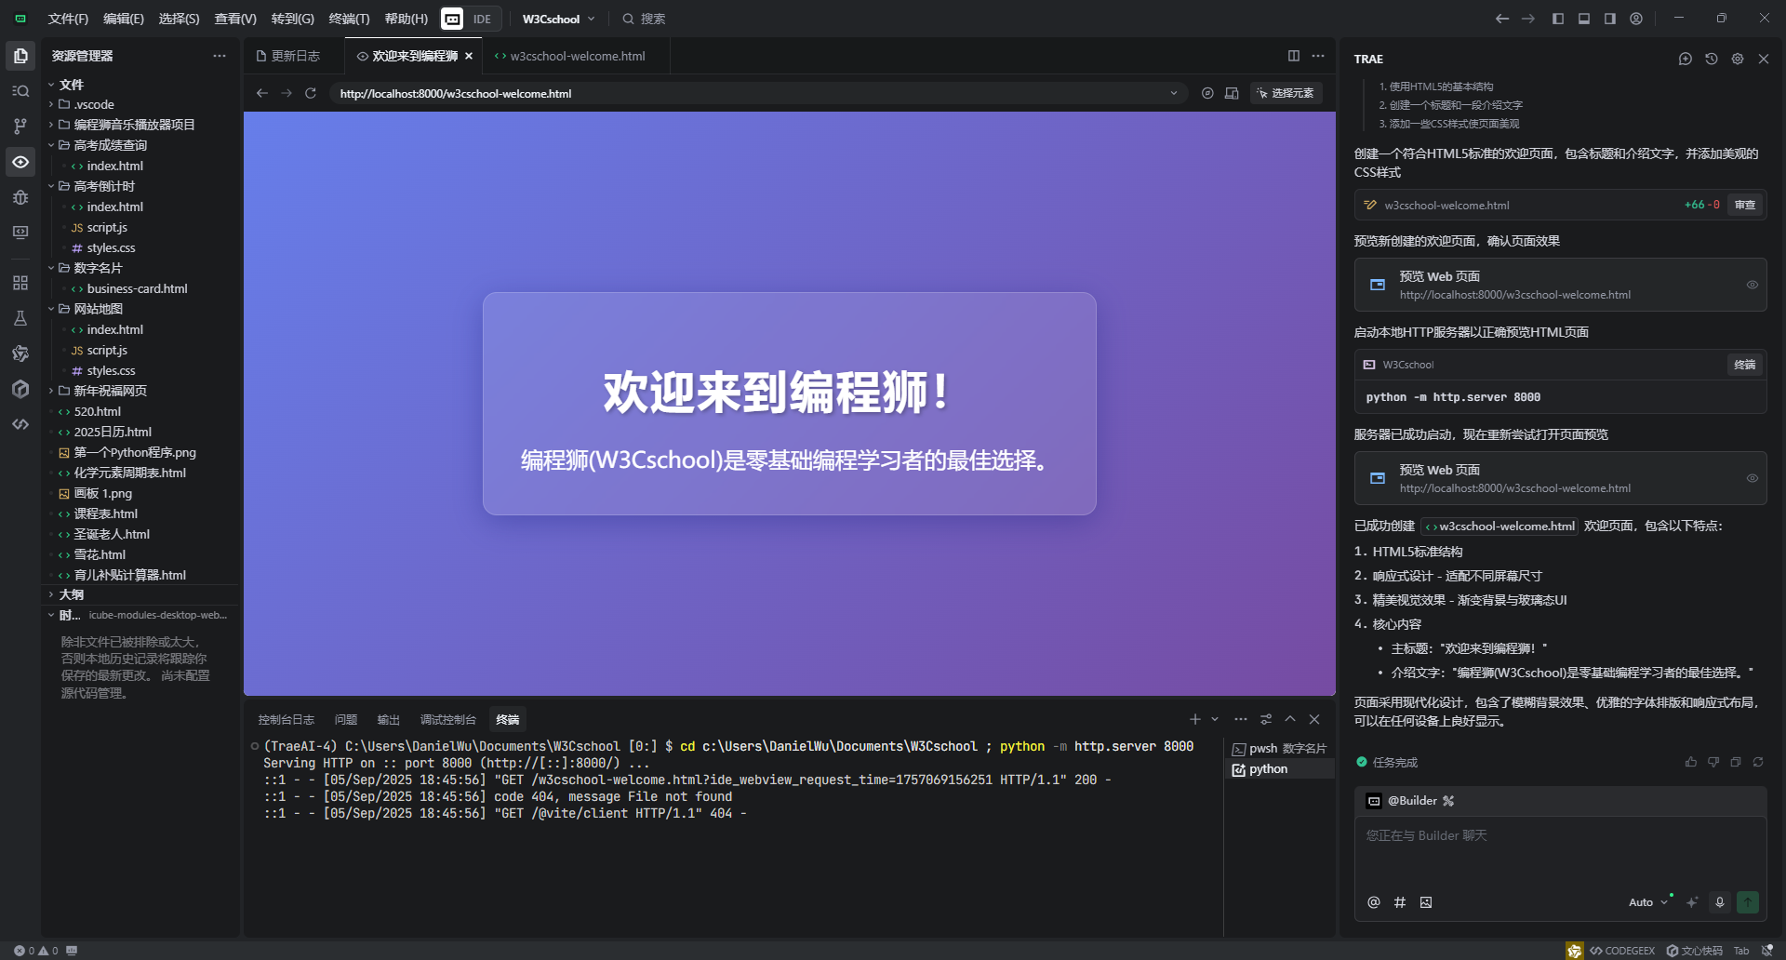Click the microphone voice input icon
Image resolution: width=1786 pixels, height=960 pixels.
pos(1720,902)
